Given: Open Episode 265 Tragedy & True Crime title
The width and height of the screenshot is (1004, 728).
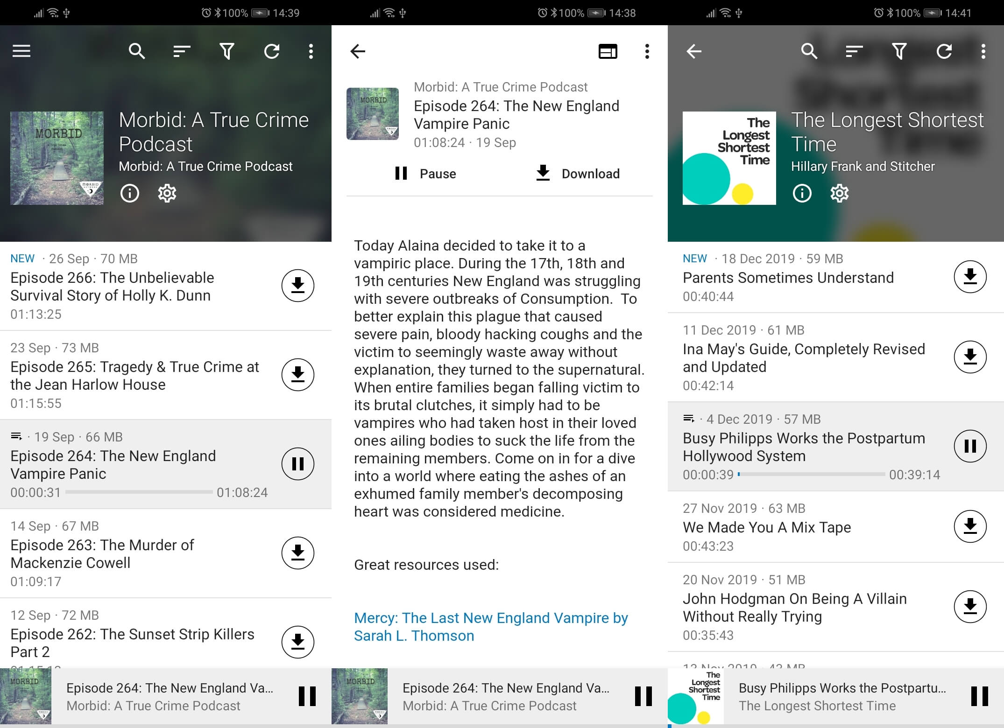Looking at the screenshot, I should tap(134, 376).
